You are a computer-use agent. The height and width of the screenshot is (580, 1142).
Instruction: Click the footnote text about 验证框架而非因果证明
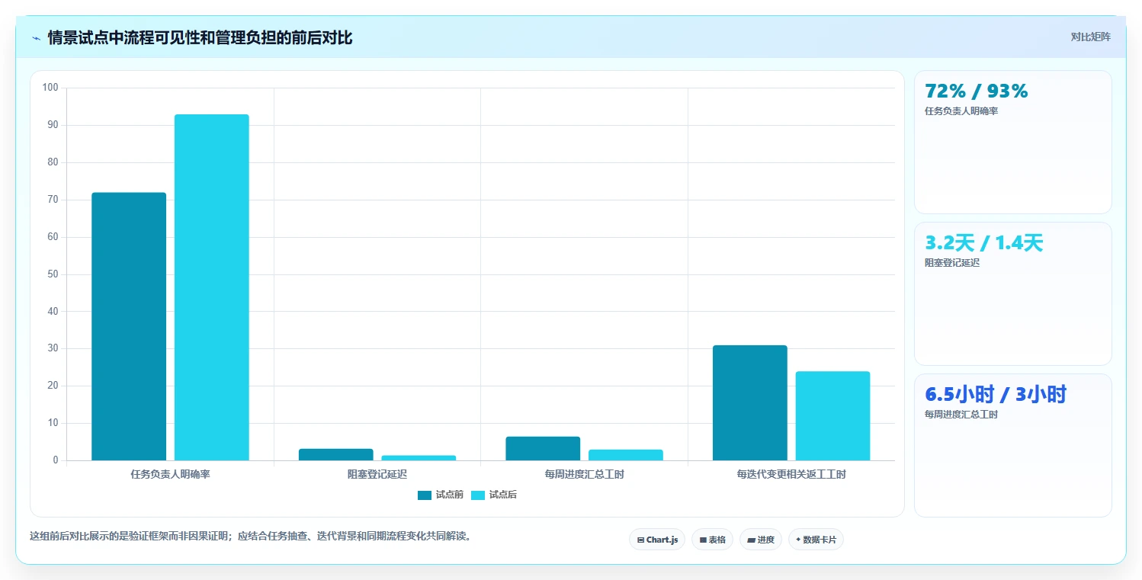point(250,536)
